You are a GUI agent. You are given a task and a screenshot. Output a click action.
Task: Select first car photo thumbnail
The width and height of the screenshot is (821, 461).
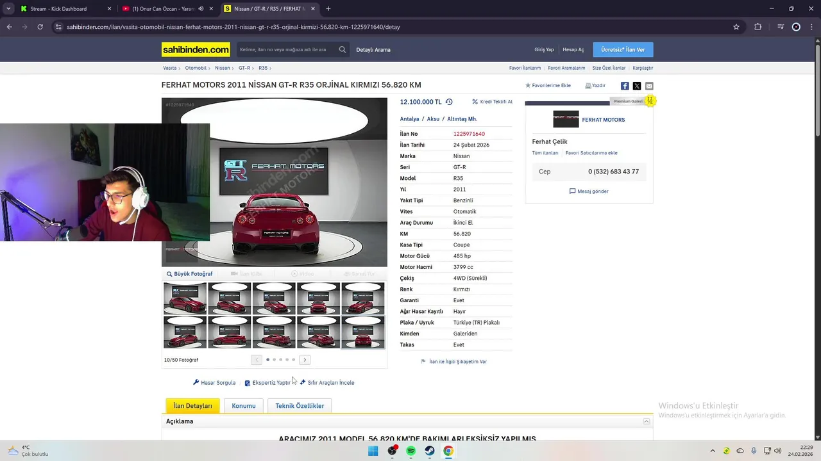point(185,298)
